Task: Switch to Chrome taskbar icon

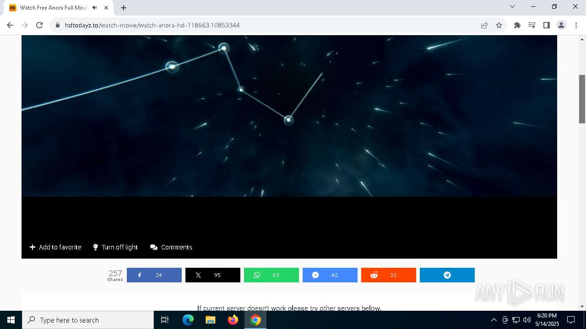Action: click(255, 320)
